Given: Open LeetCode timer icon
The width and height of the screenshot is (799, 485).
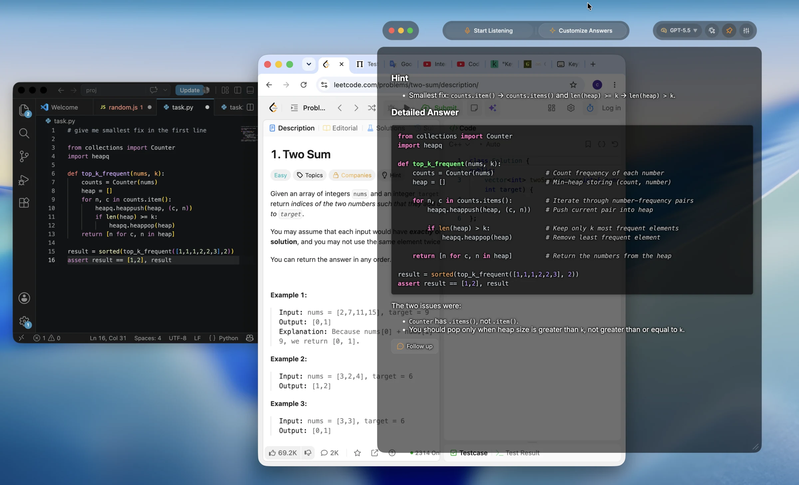Looking at the screenshot, I should point(590,108).
